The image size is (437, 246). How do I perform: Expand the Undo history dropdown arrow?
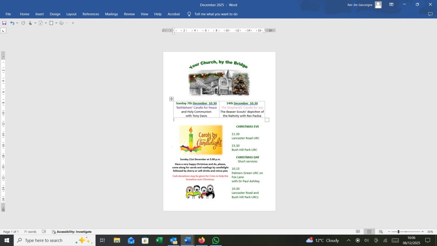pyautogui.click(x=17, y=23)
